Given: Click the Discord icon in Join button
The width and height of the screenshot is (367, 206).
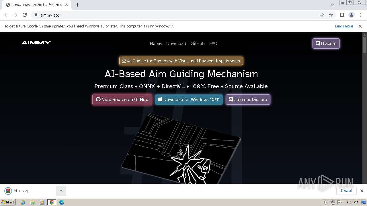Looking at the screenshot, I should [x=231, y=100].
